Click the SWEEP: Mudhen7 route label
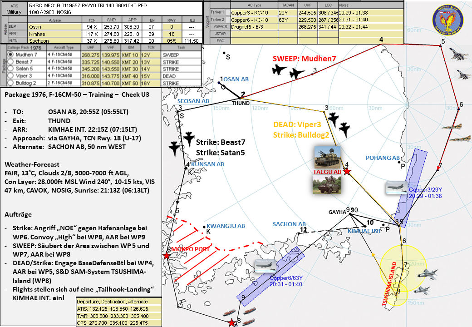The image size is (472, 327). [305, 59]
